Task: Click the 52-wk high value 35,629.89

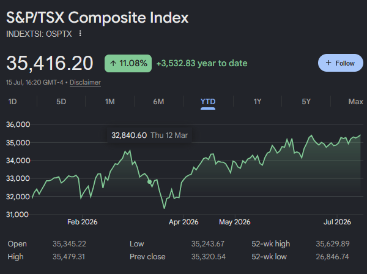Action: pos(333,244)
